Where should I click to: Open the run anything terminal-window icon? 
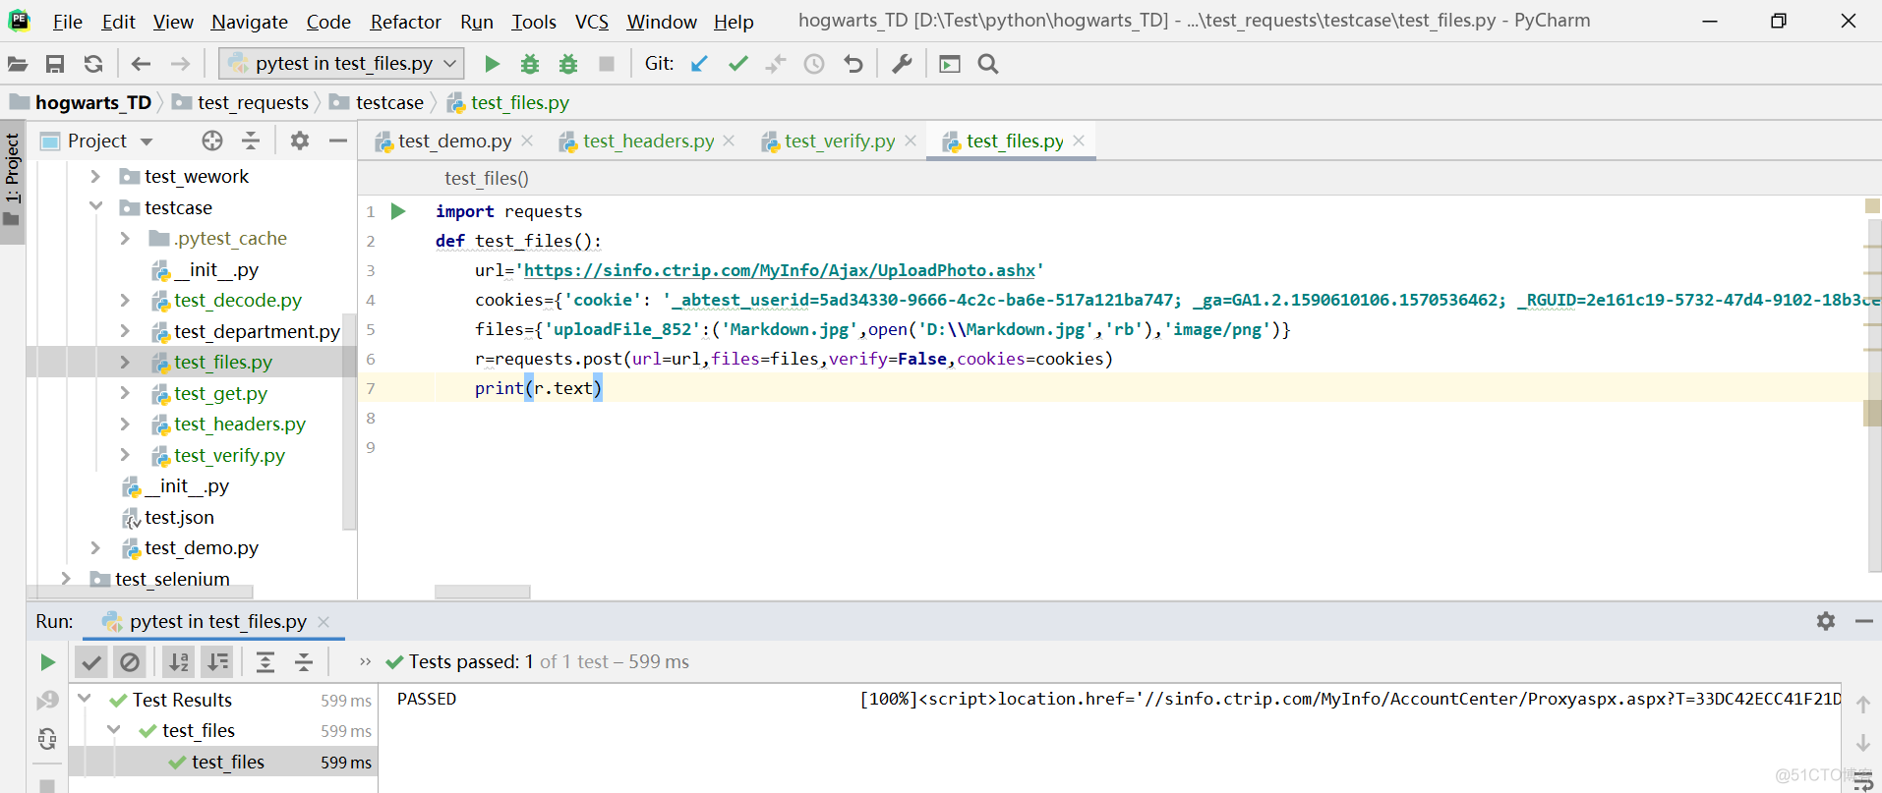(x=950, y=64)
